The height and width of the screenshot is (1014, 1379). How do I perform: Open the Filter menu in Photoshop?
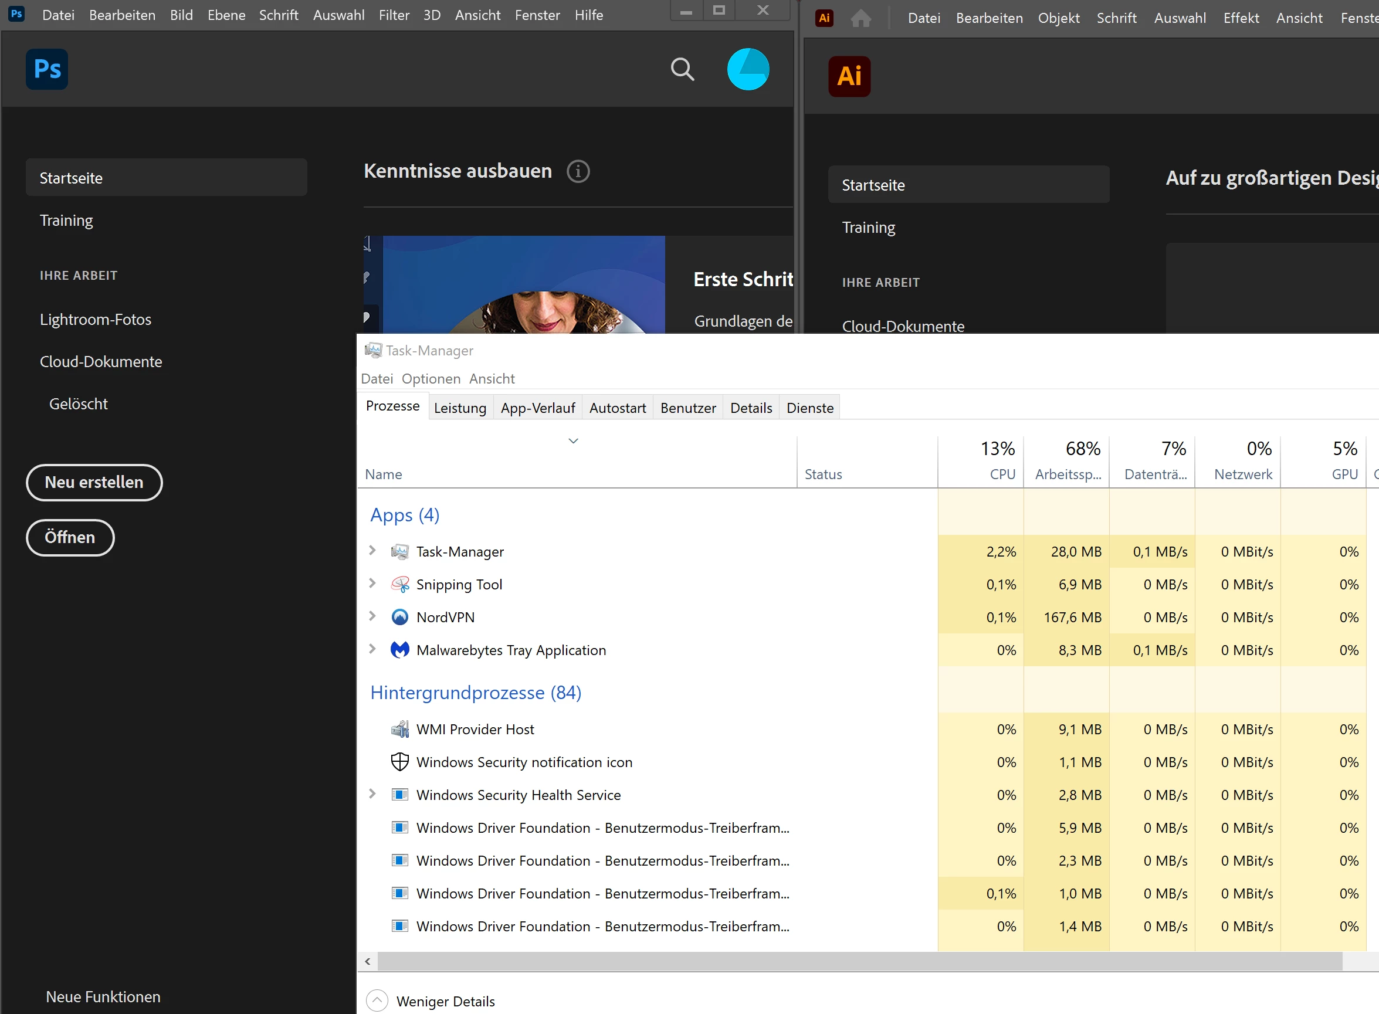[x=394, y=15]
